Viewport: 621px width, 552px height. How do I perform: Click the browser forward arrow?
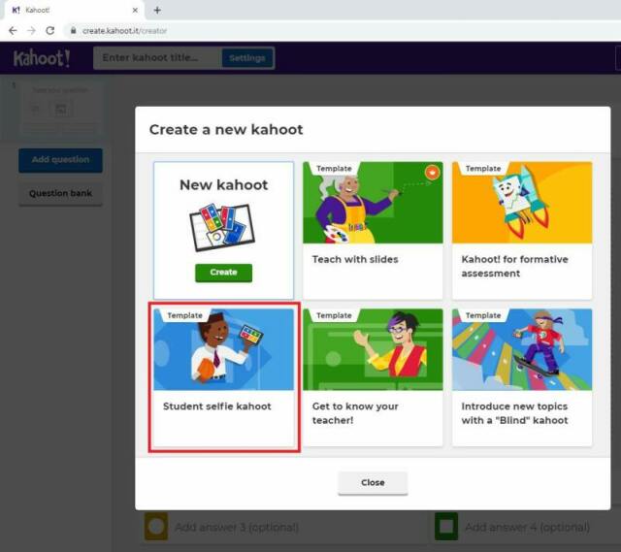coord(31,30)
